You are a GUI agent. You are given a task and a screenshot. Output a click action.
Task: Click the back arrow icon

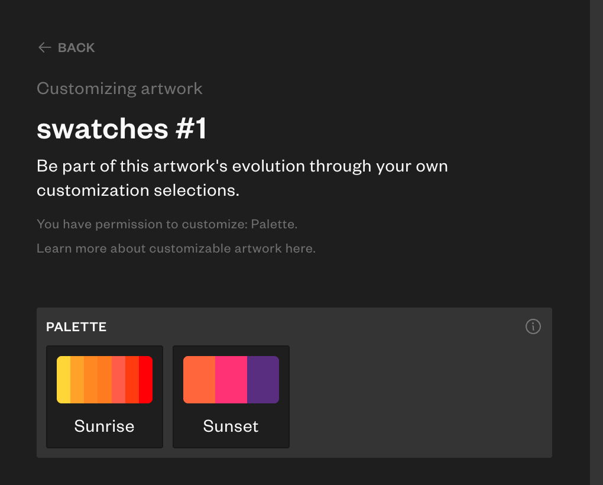pyautogui.click(x=44, y=48)
